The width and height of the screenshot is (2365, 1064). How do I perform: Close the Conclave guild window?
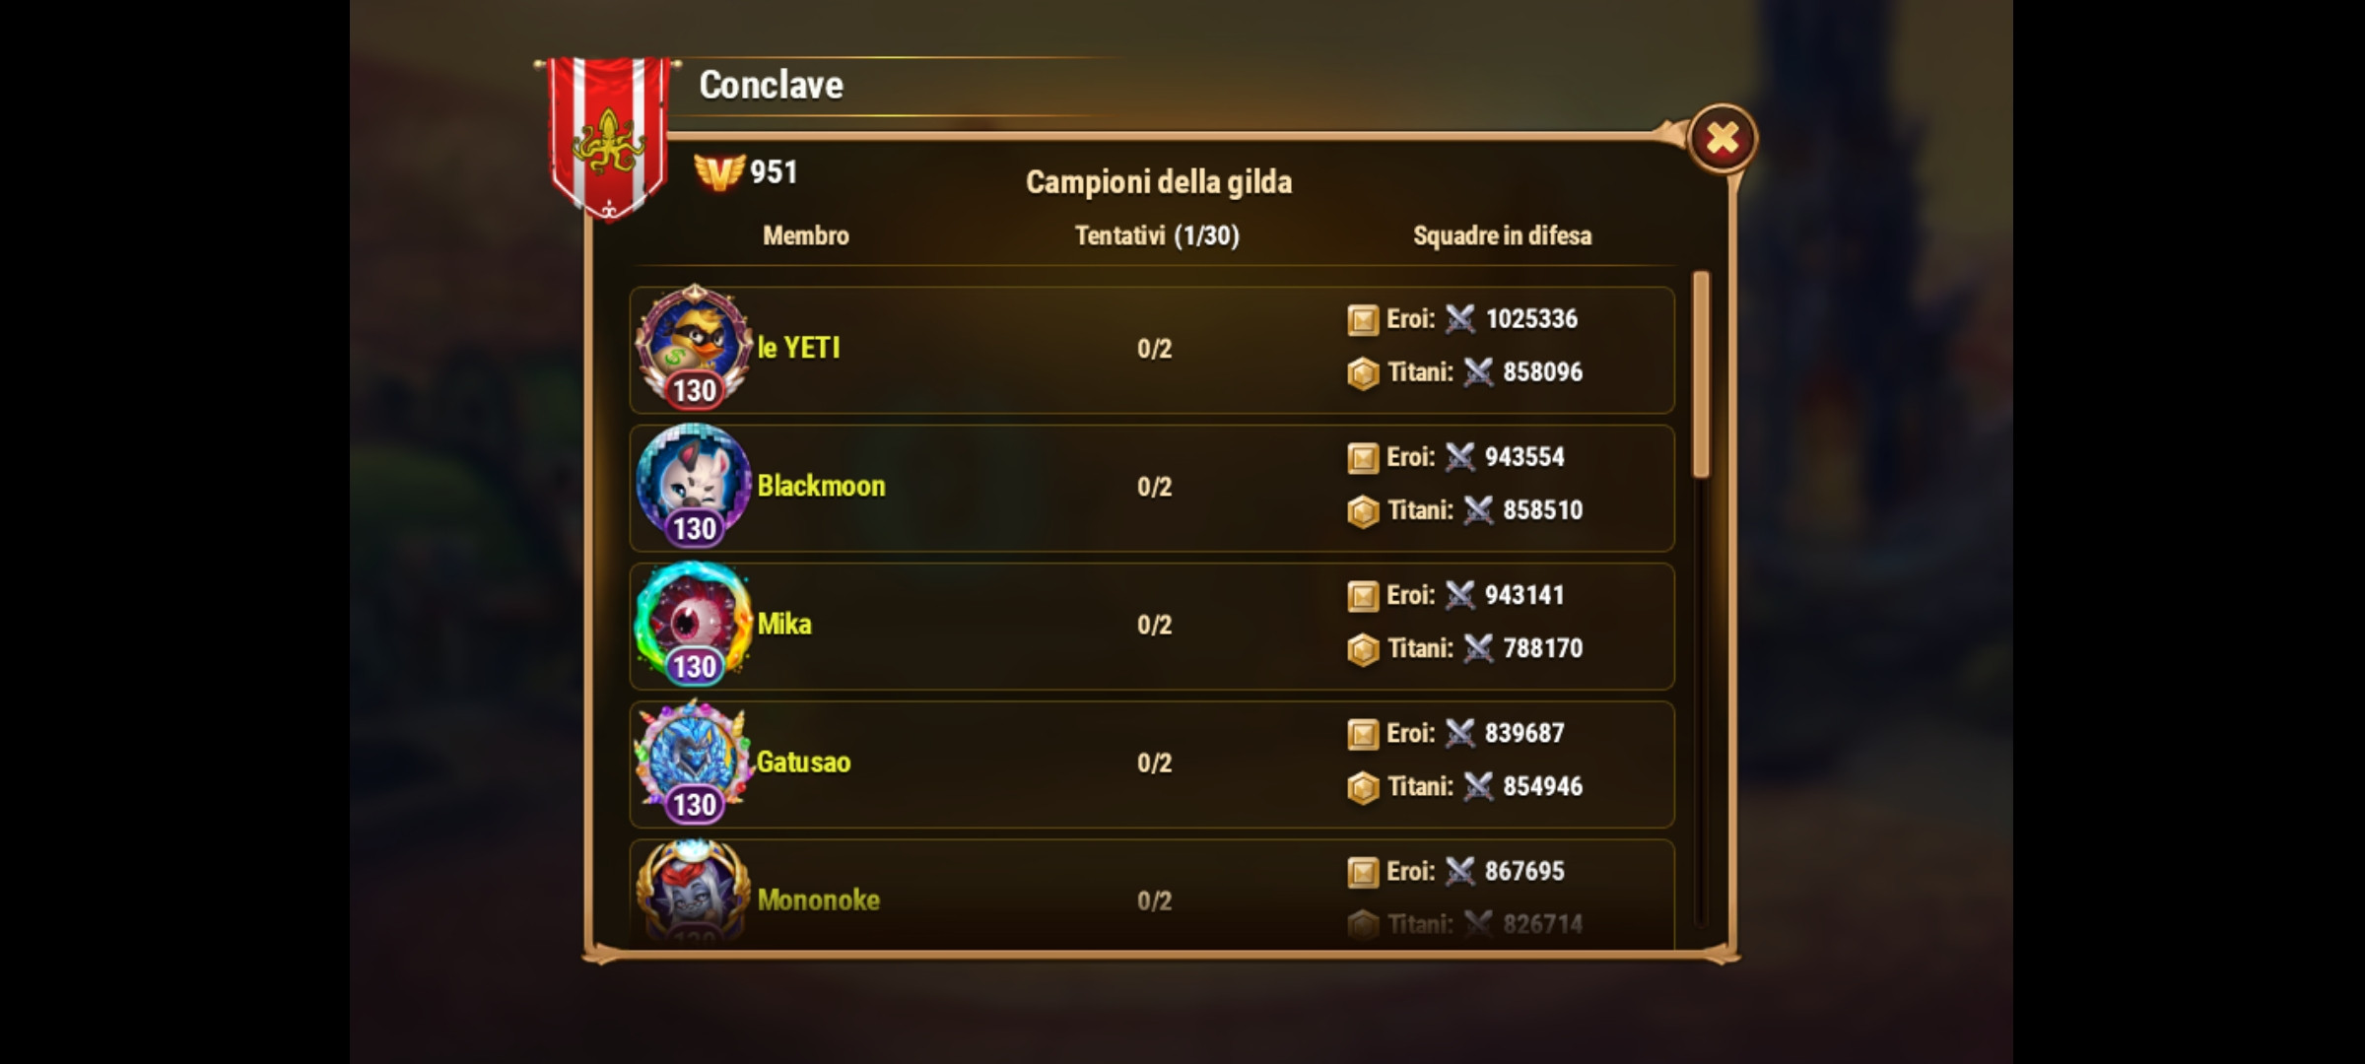(1722, 138)
